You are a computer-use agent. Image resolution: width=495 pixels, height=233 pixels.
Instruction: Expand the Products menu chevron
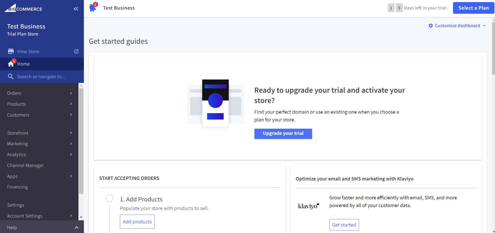71,104
